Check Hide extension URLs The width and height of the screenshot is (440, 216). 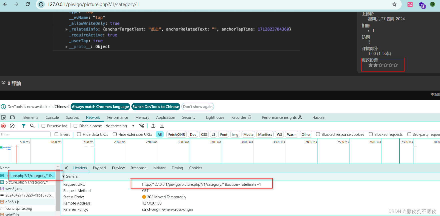point(115,134)
